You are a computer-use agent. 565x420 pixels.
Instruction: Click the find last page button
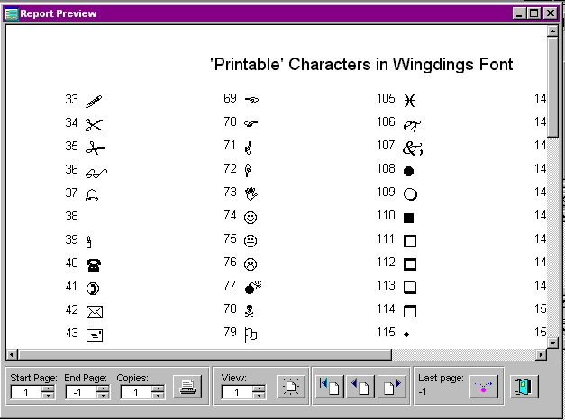click(x=484, y=387)
